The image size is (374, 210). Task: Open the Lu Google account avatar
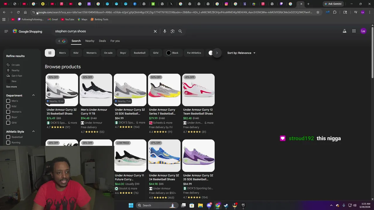tap(363, 31)
